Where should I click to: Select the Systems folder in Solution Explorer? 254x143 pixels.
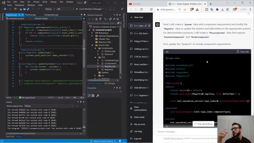click(x=105, y=72)
